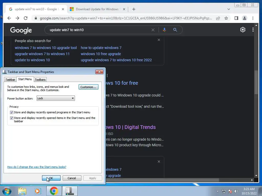262x196 pixels.
Task: Submit search with magnifier icon
Action: pos(175,30)
